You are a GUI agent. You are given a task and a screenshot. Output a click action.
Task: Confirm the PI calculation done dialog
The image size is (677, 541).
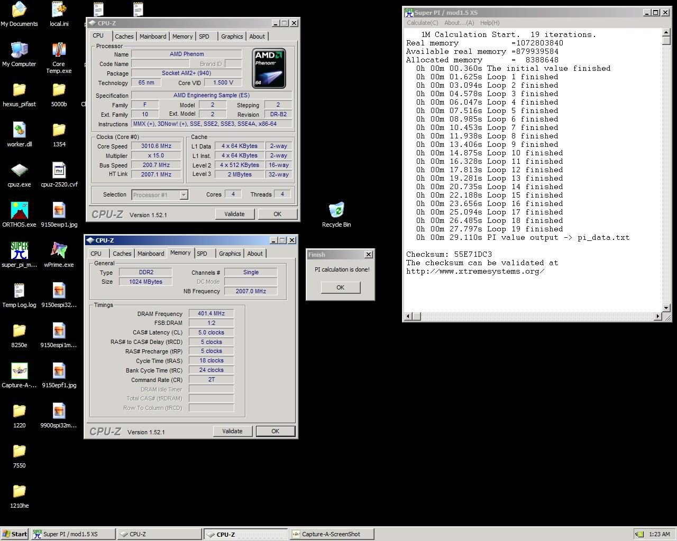click(x=340, y=287)
